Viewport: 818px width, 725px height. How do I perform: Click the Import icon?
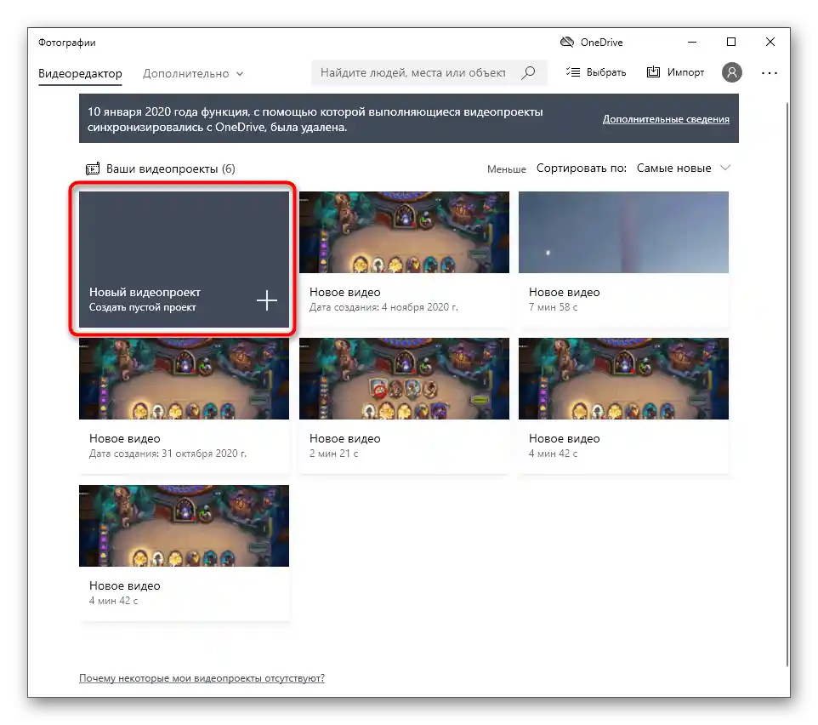tap(653, 72)
